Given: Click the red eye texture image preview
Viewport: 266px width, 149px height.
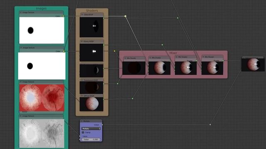Looking at the screenshot, I should 42,98.
